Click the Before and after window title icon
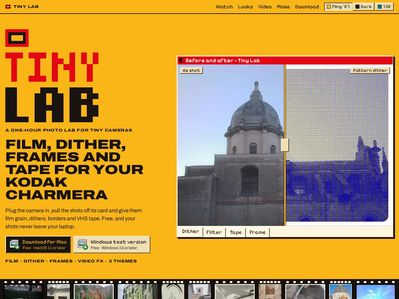This screenshot has width=399, height=299. coord(182,60)
